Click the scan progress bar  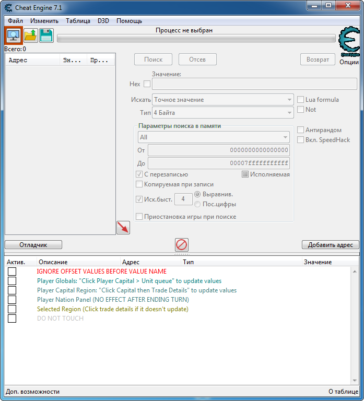click(x=196, y=38)
